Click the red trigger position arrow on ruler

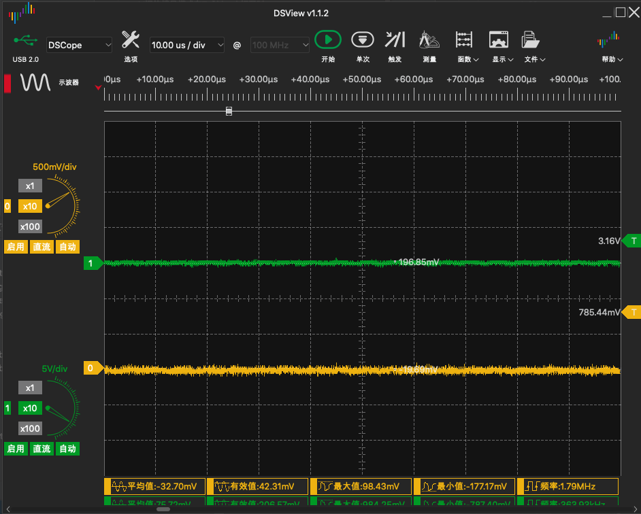click(98, 88)
